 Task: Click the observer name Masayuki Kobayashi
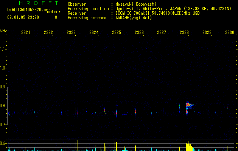(136, 4)
